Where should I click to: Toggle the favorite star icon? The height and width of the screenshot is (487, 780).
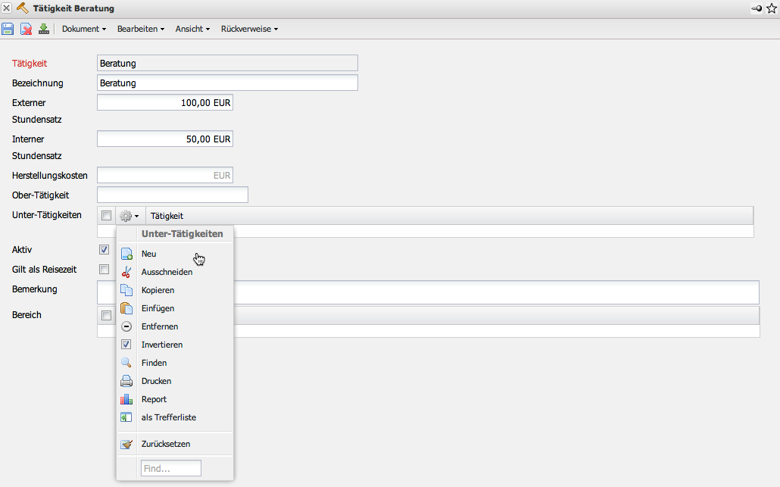click(x=772, y=8)
